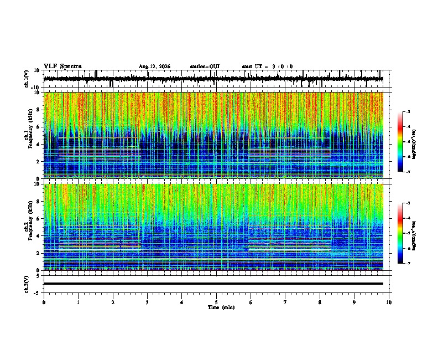Screen dimensions: 438x339
Task: Click the 9 minute tick label
Action: [354, 302]
